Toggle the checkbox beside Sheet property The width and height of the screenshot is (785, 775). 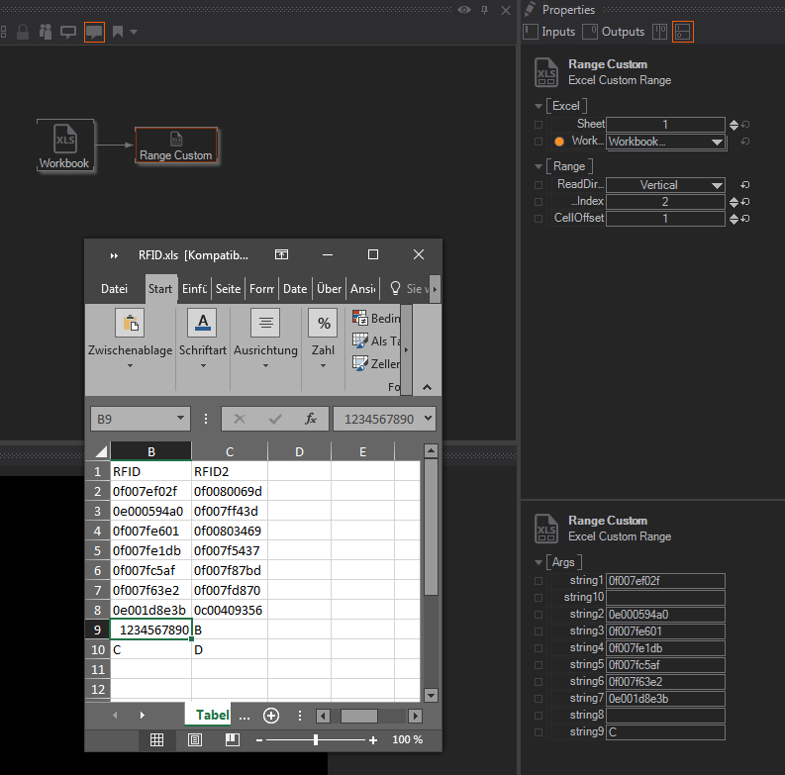click(x=539, y=125)
